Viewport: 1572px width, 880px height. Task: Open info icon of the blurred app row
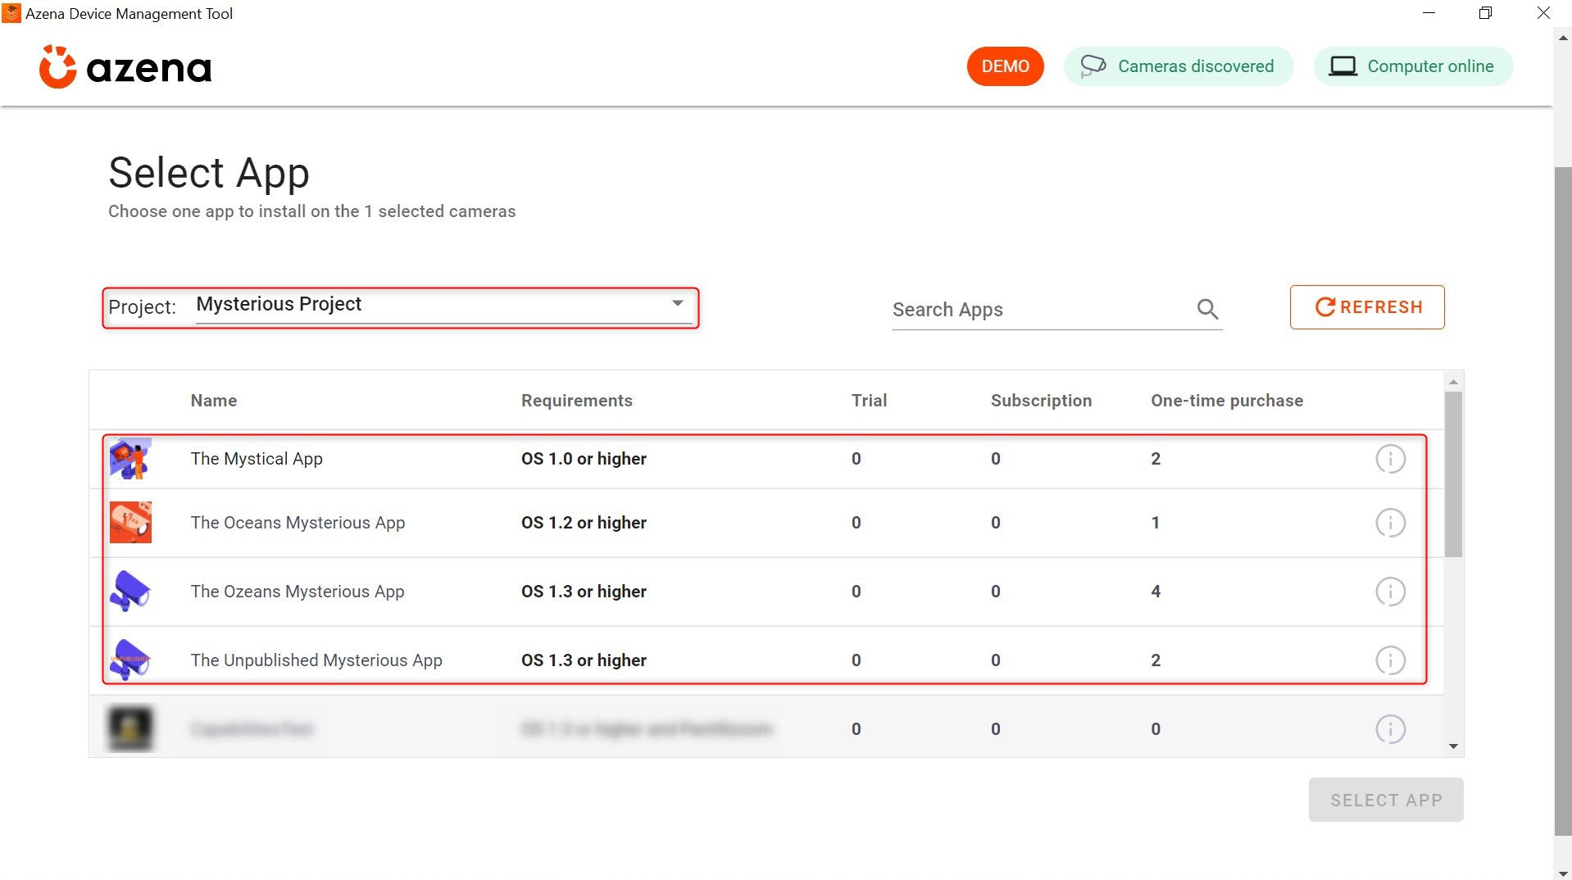point(1390,729)
